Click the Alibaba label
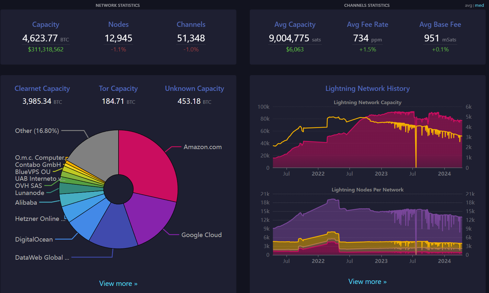The height and width of the screenshot is (293, 489). click(26, 203)
